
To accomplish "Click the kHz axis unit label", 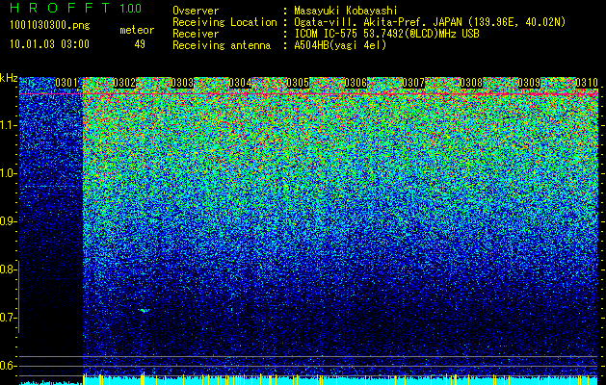I will pos(9,78).
